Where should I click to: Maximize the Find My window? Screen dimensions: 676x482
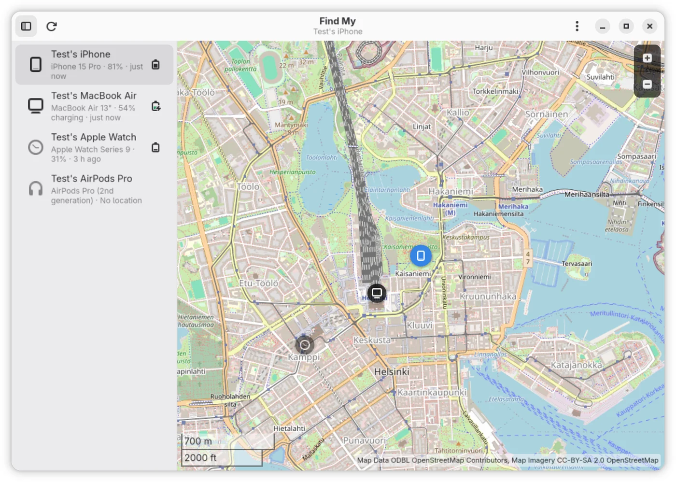point(626,26)
